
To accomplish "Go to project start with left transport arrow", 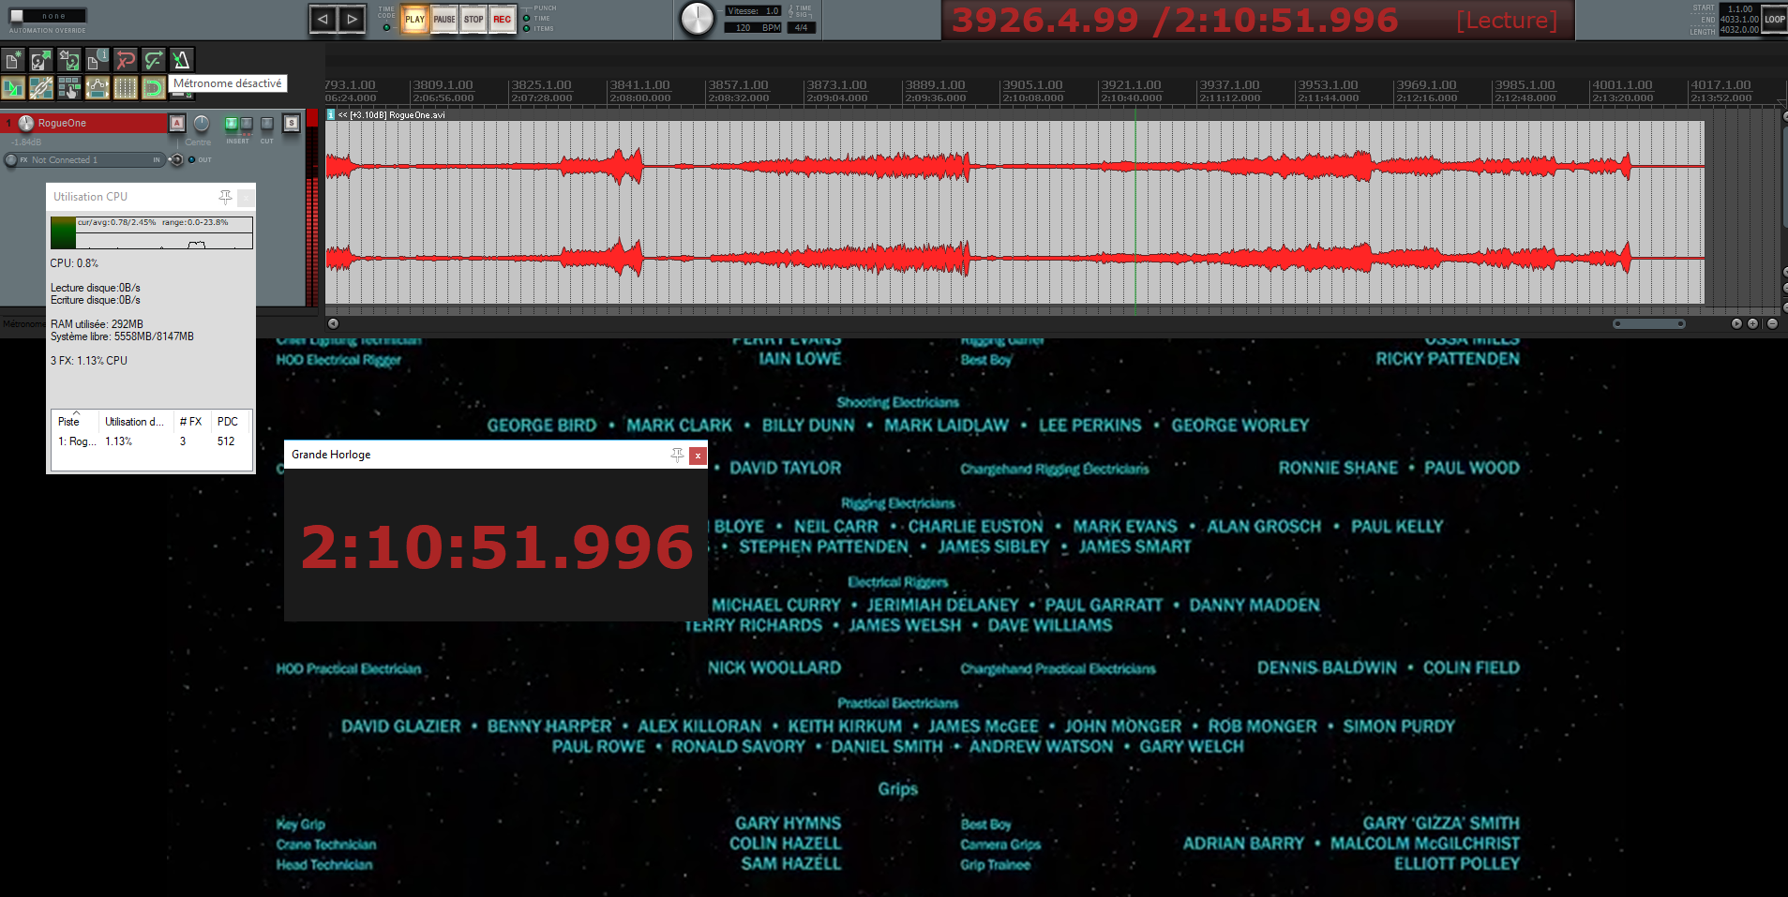I will [323, 20].
